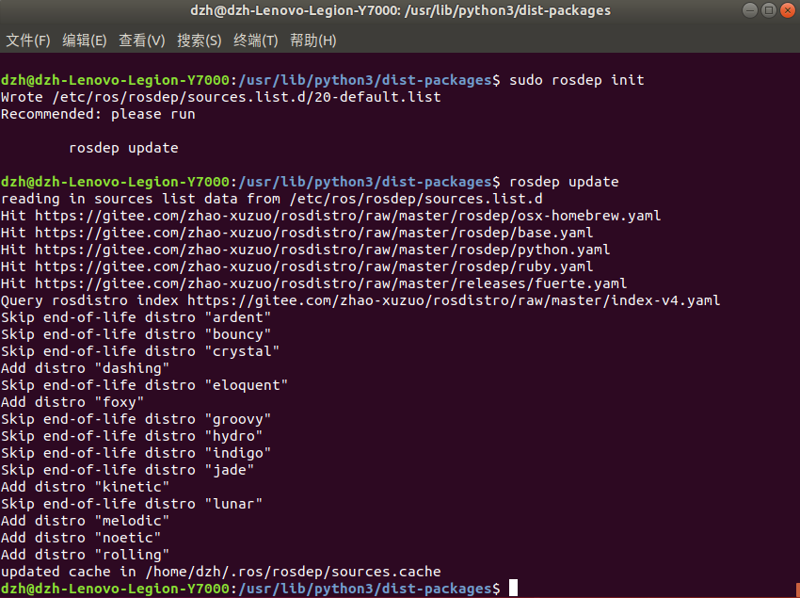Click the python.yaml gitee URL
This screenshot has height=598, width=800.
[x=323, y=250]
